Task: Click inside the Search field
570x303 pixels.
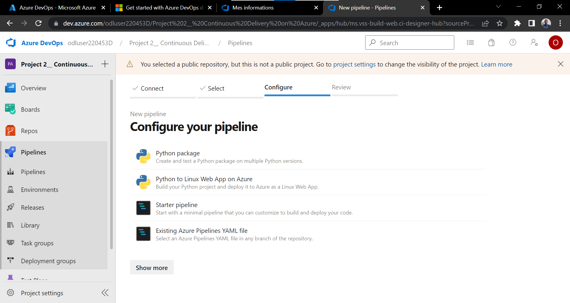Action: [410, 42]
